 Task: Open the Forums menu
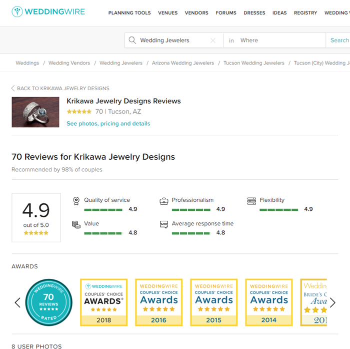click(226, 13)
